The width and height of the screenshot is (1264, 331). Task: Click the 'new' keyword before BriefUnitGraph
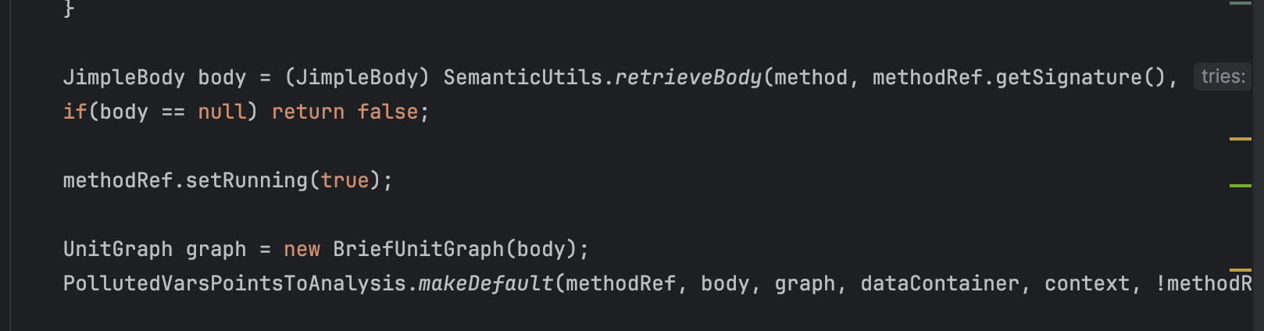302,249
